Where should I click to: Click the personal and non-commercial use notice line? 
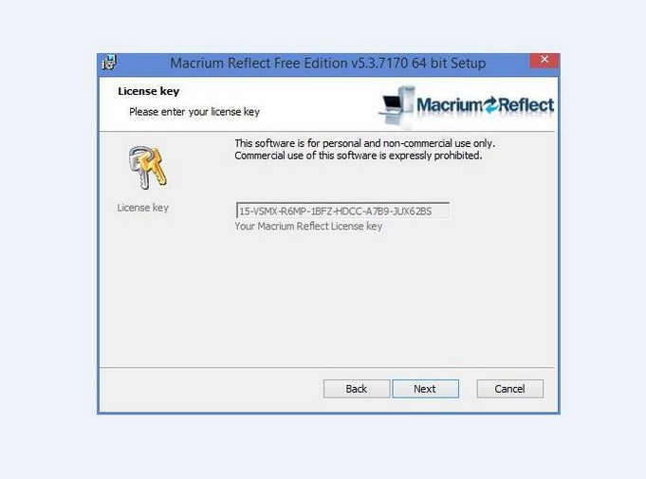[x=364, y=143]
